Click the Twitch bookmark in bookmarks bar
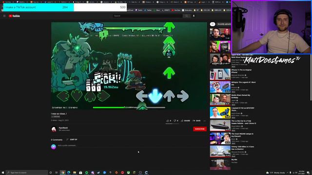This screenshot has height=175, width=312. (139, 10)
